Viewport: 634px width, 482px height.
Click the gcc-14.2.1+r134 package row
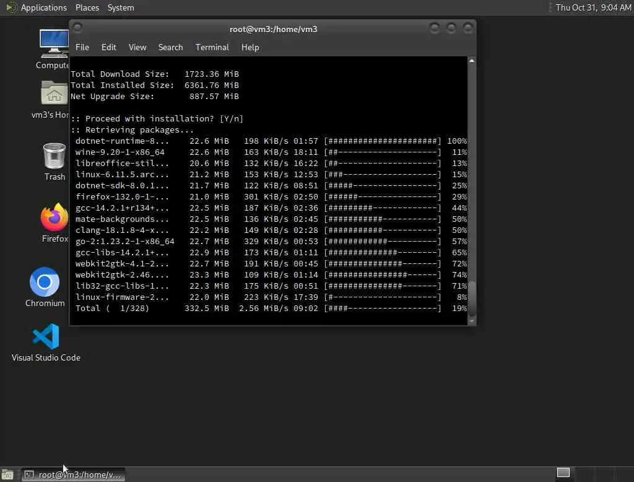tap(271, 208)
